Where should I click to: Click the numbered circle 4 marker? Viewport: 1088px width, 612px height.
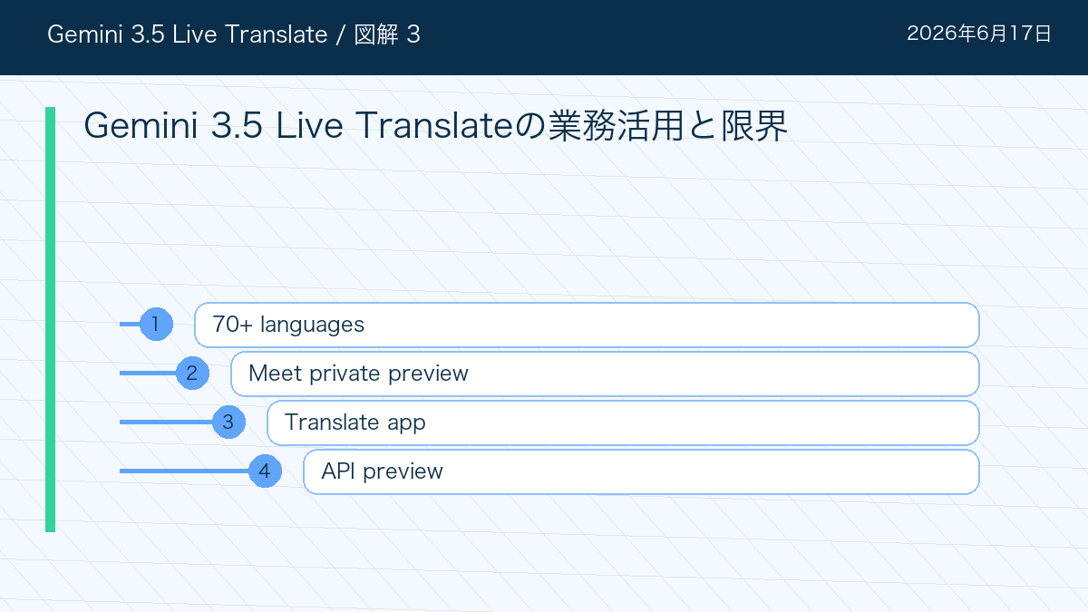(265, 471)
